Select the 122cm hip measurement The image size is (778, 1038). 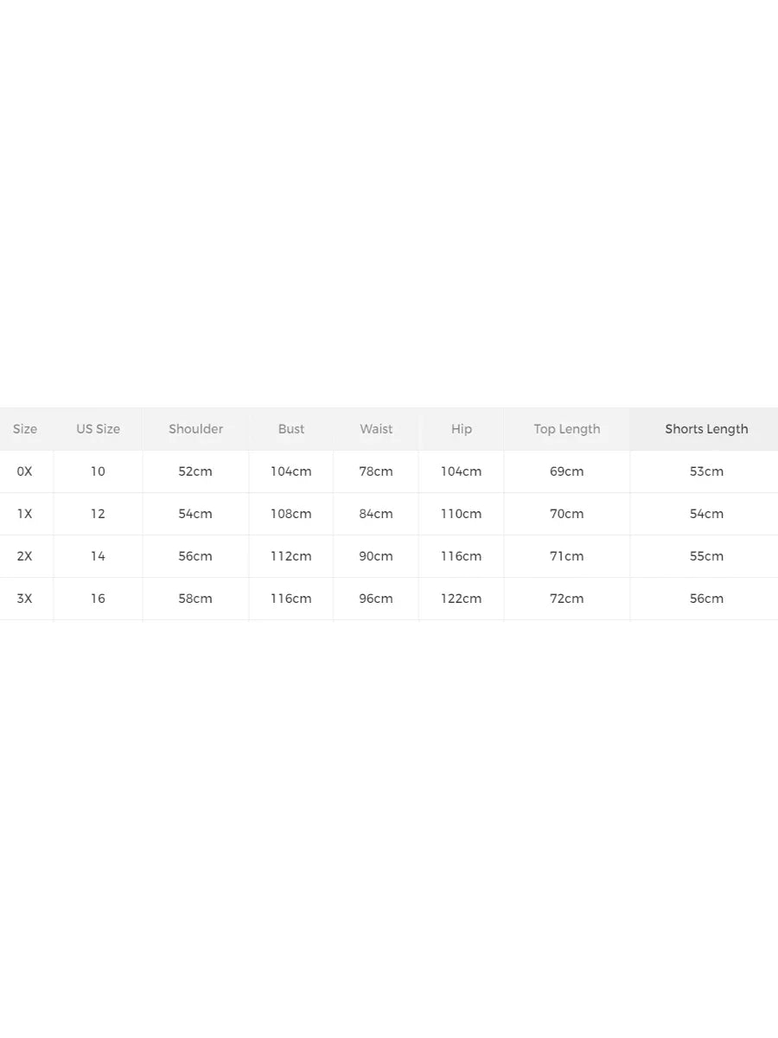click(x=462, y=599)
